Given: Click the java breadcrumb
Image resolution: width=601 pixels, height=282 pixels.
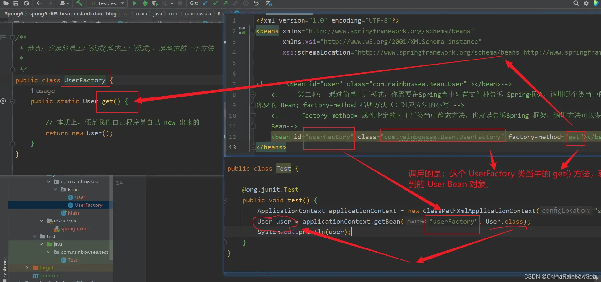Looking at the screenshot, I should click(x=157, y=13).
